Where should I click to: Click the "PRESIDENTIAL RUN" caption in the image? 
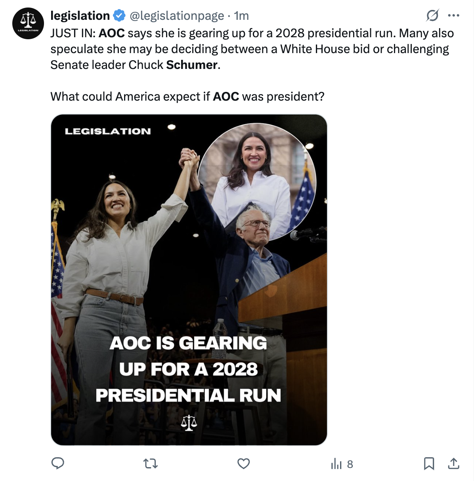pyautogui.click(x=188, y=395)
